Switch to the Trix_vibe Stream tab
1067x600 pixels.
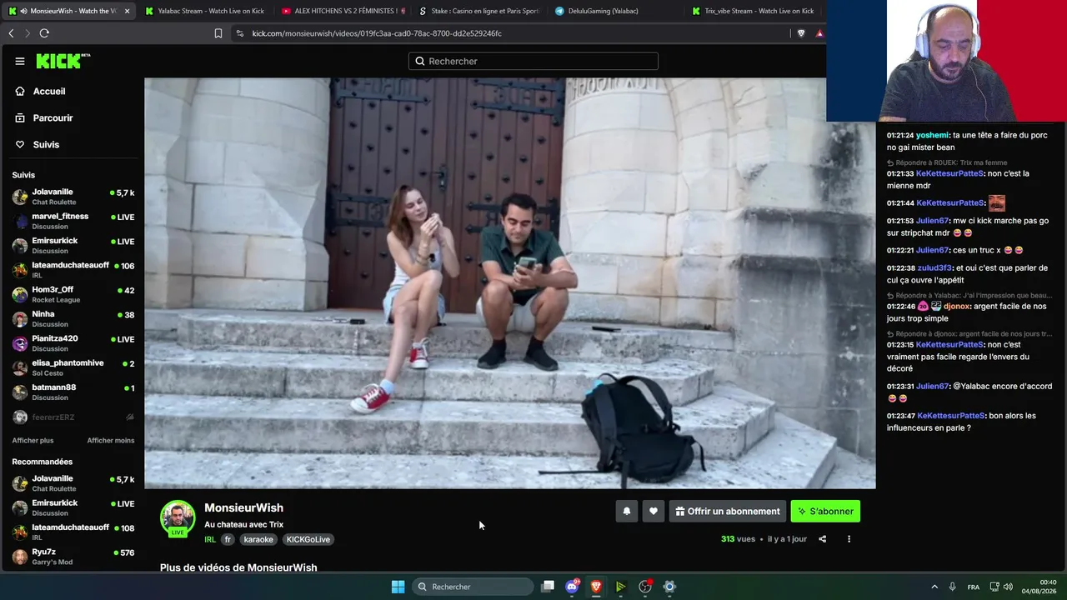point(752,11)
